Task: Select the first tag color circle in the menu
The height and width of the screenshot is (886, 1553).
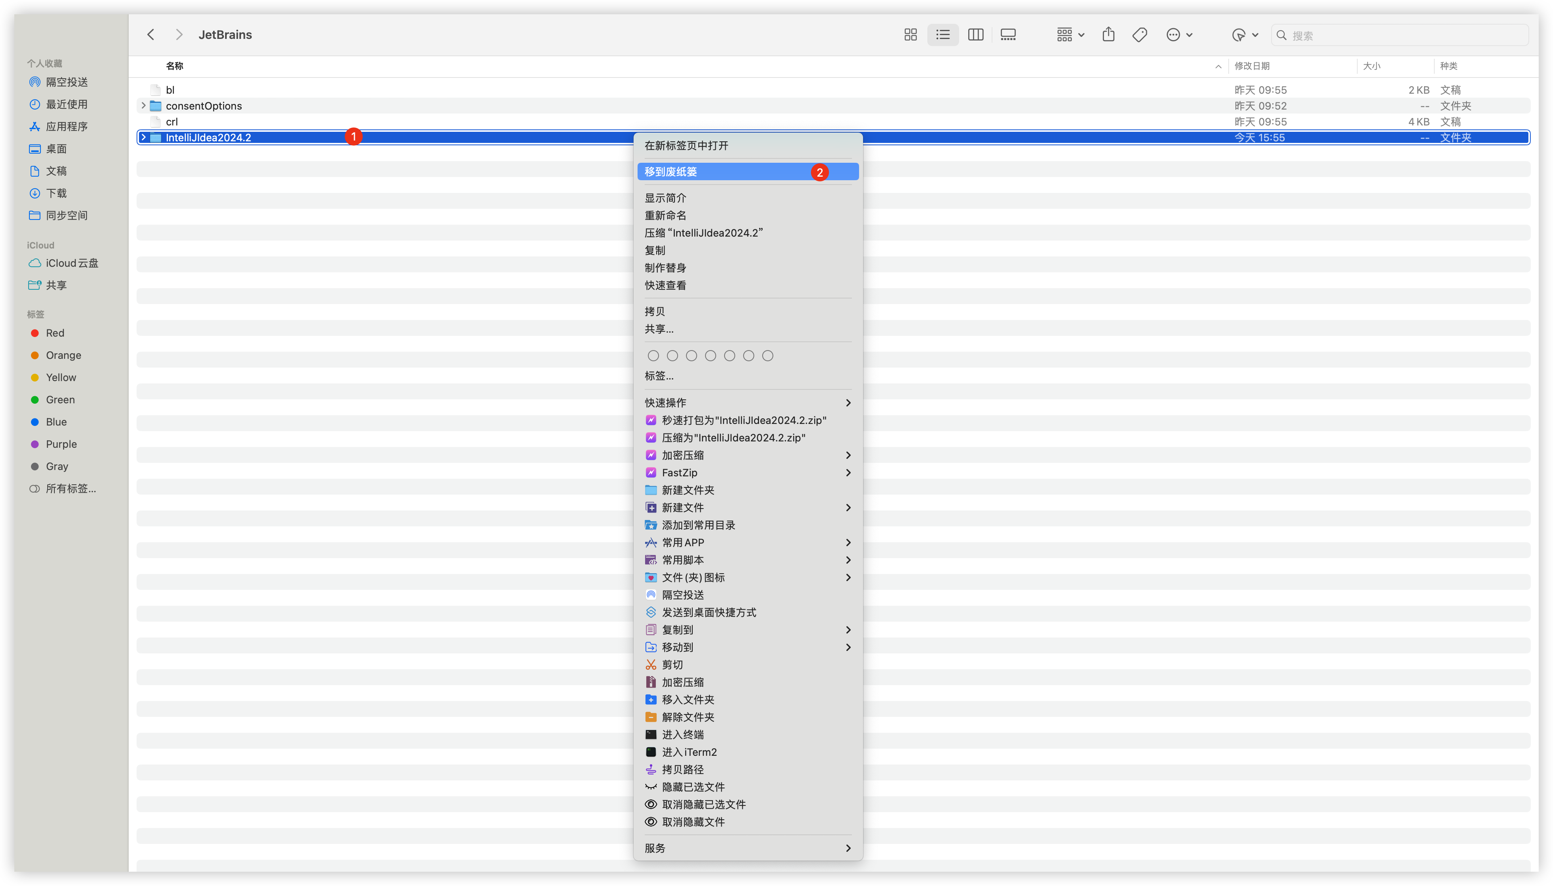Action: pyautogui.click(x=653, y=355)
